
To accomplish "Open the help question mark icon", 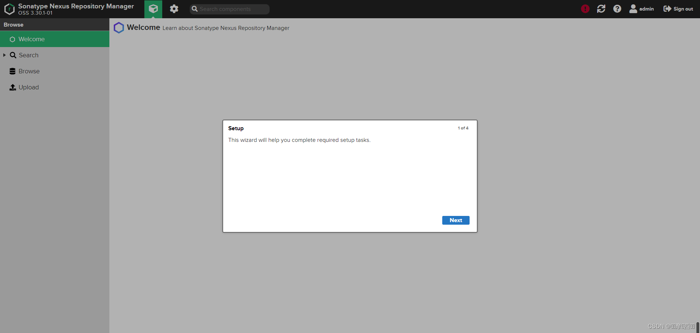I will [x=617, y=9].
